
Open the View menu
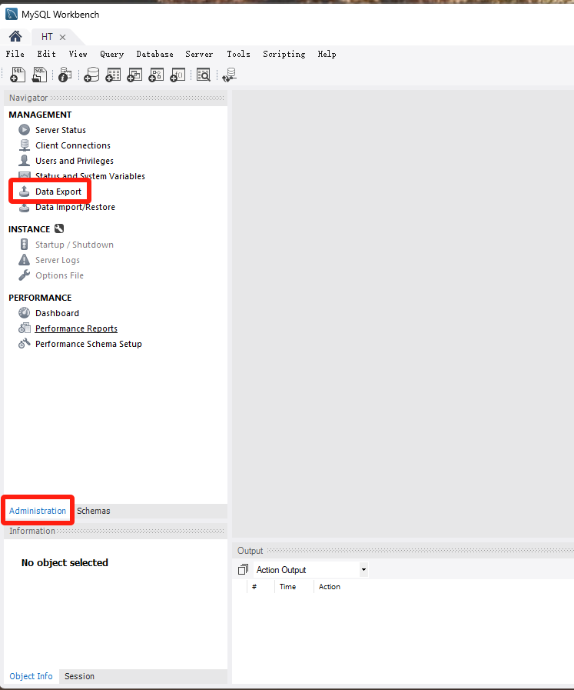pos(78,54)
